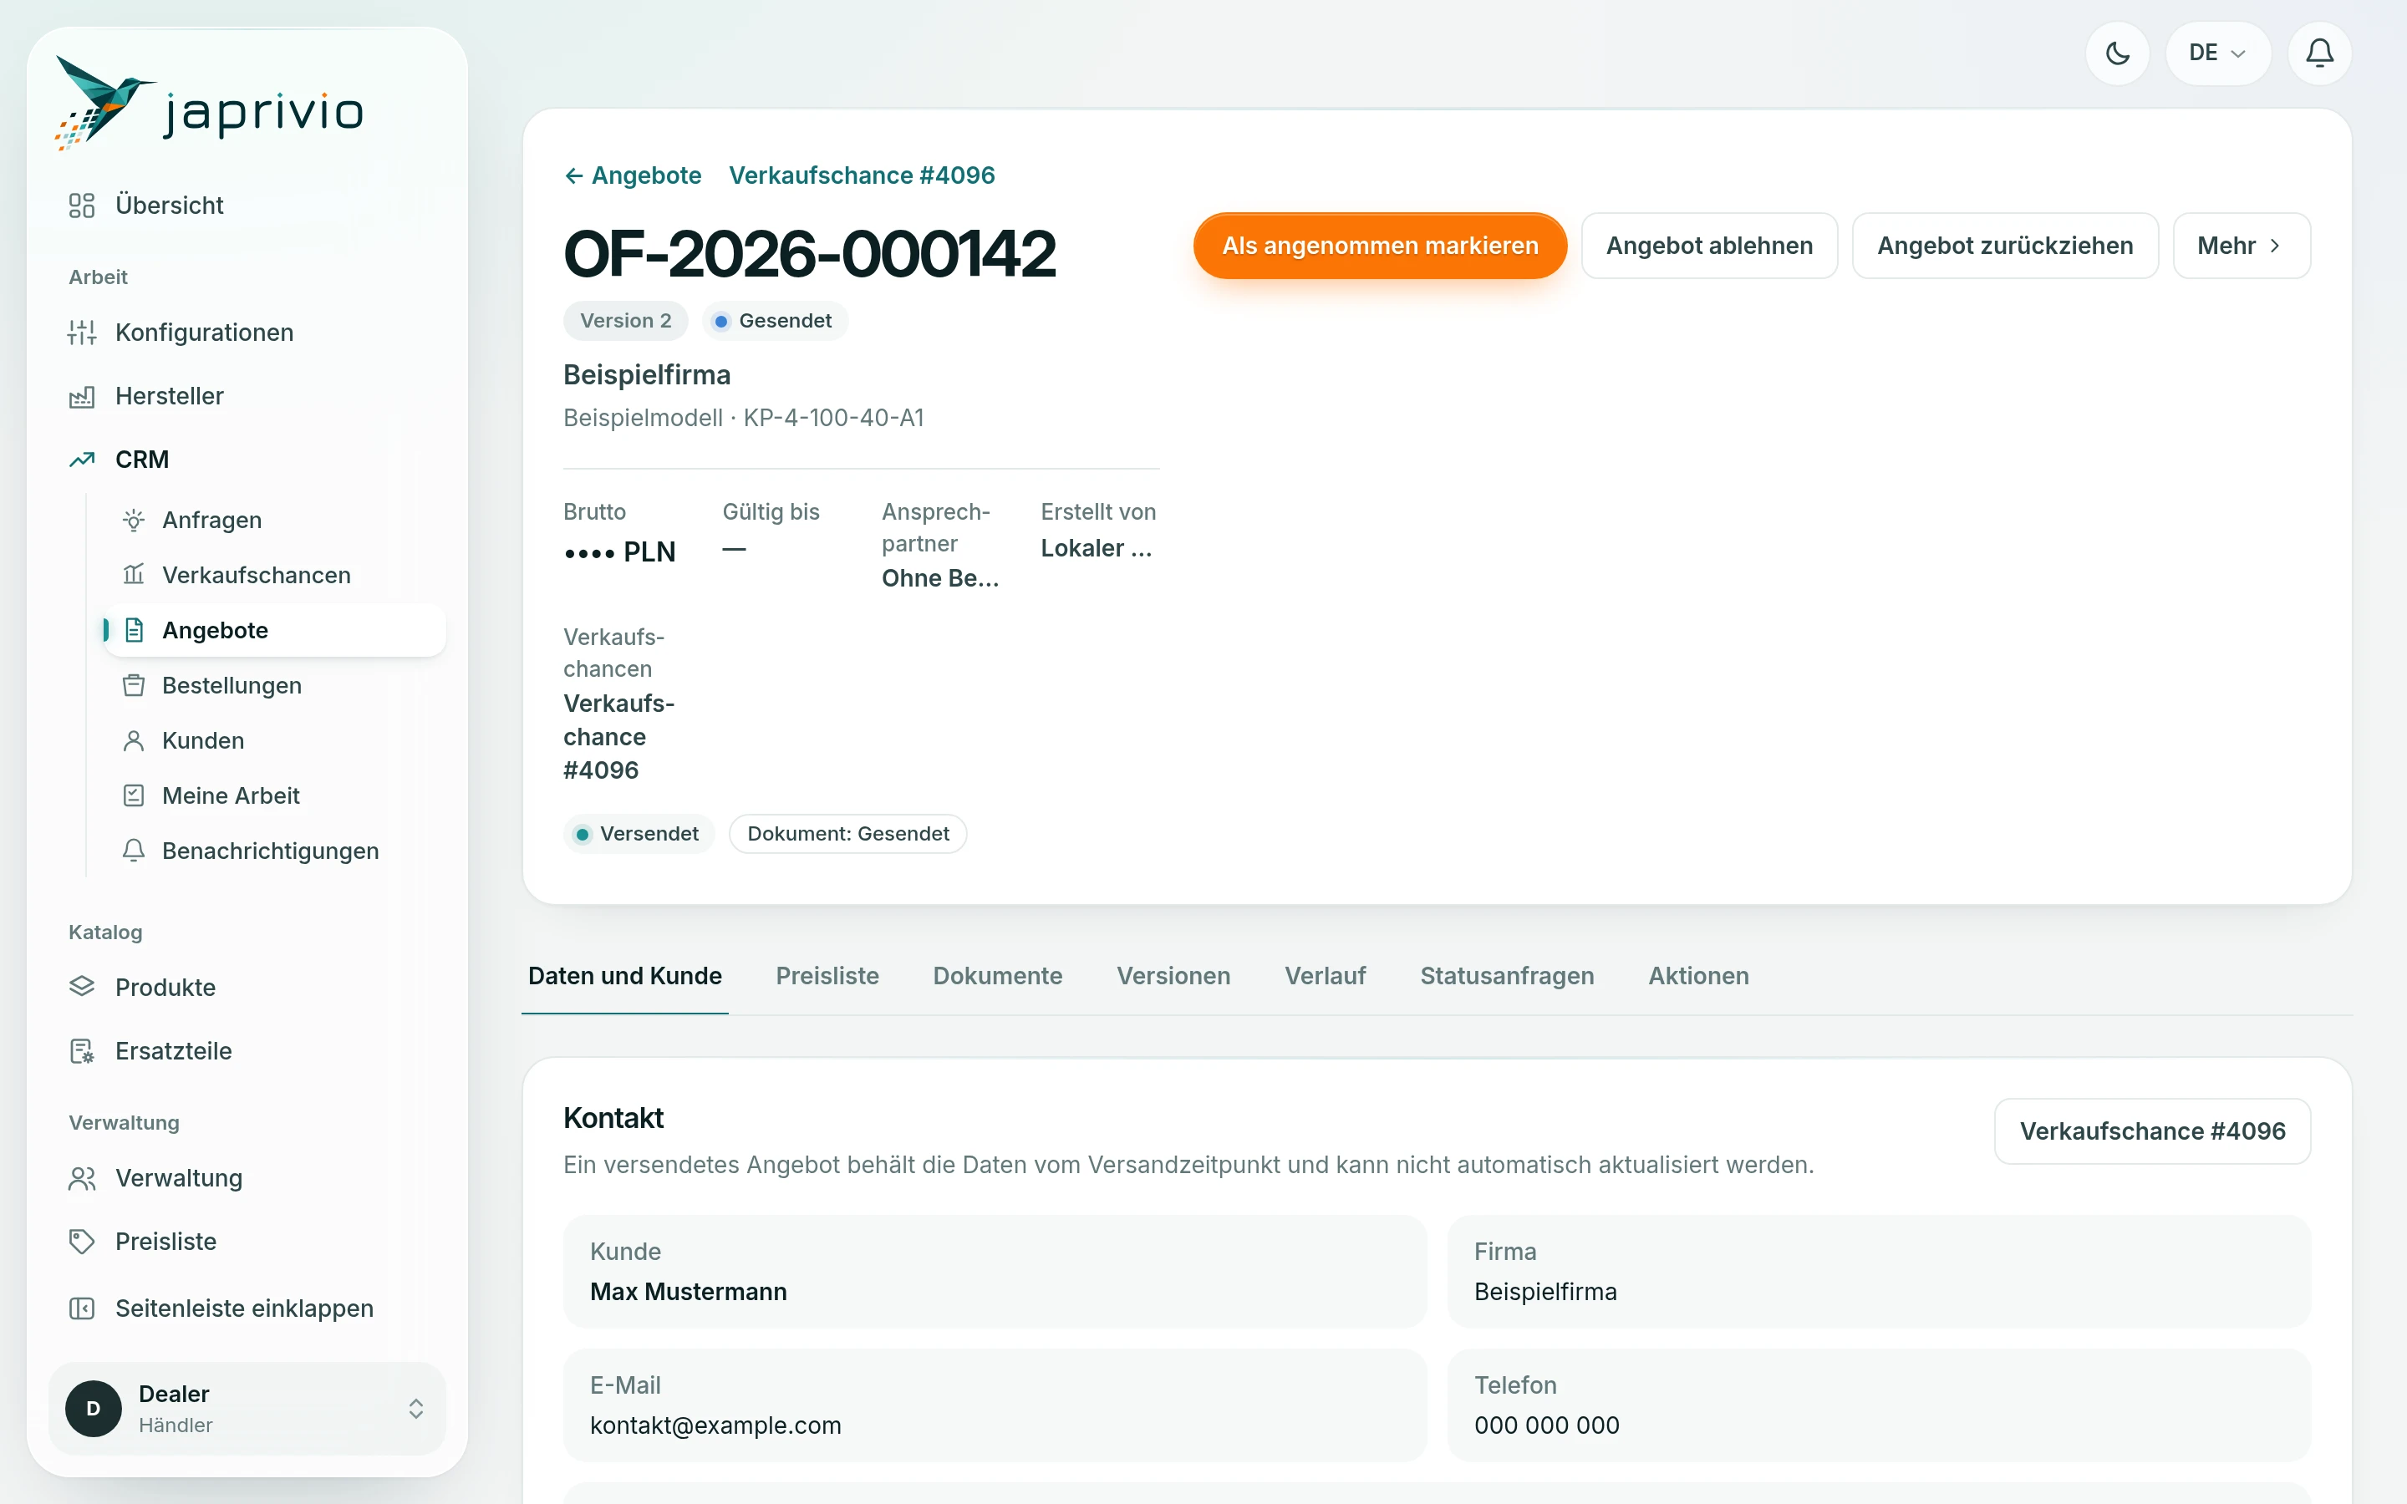Image resolution: width=2407 pixels, height=1504 pixels.
Task: Switch to the Dokumente tab
Action: click(x=998, y=976)
